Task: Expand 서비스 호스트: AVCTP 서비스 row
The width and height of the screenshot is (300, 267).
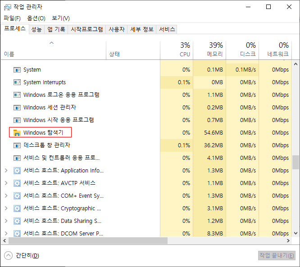Action: pos(6,183)
